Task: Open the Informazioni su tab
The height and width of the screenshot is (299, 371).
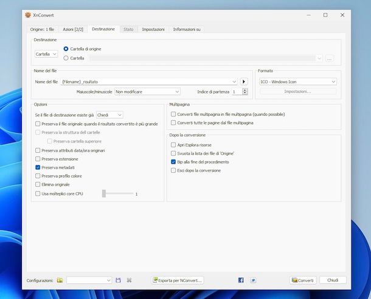Action: tap(187, 29)
